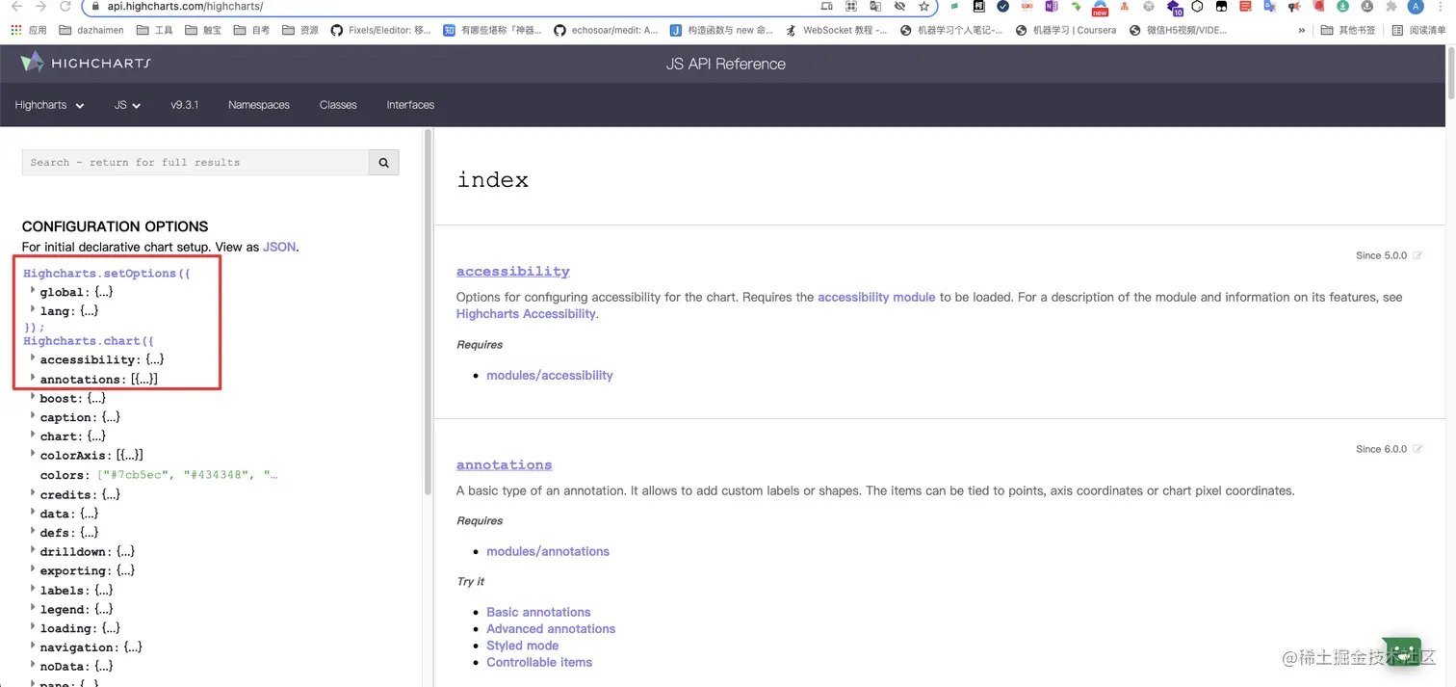This screenshot has width=1456, height=687.
Task: Select the legend option in the tree
Action: coord(63,610)
